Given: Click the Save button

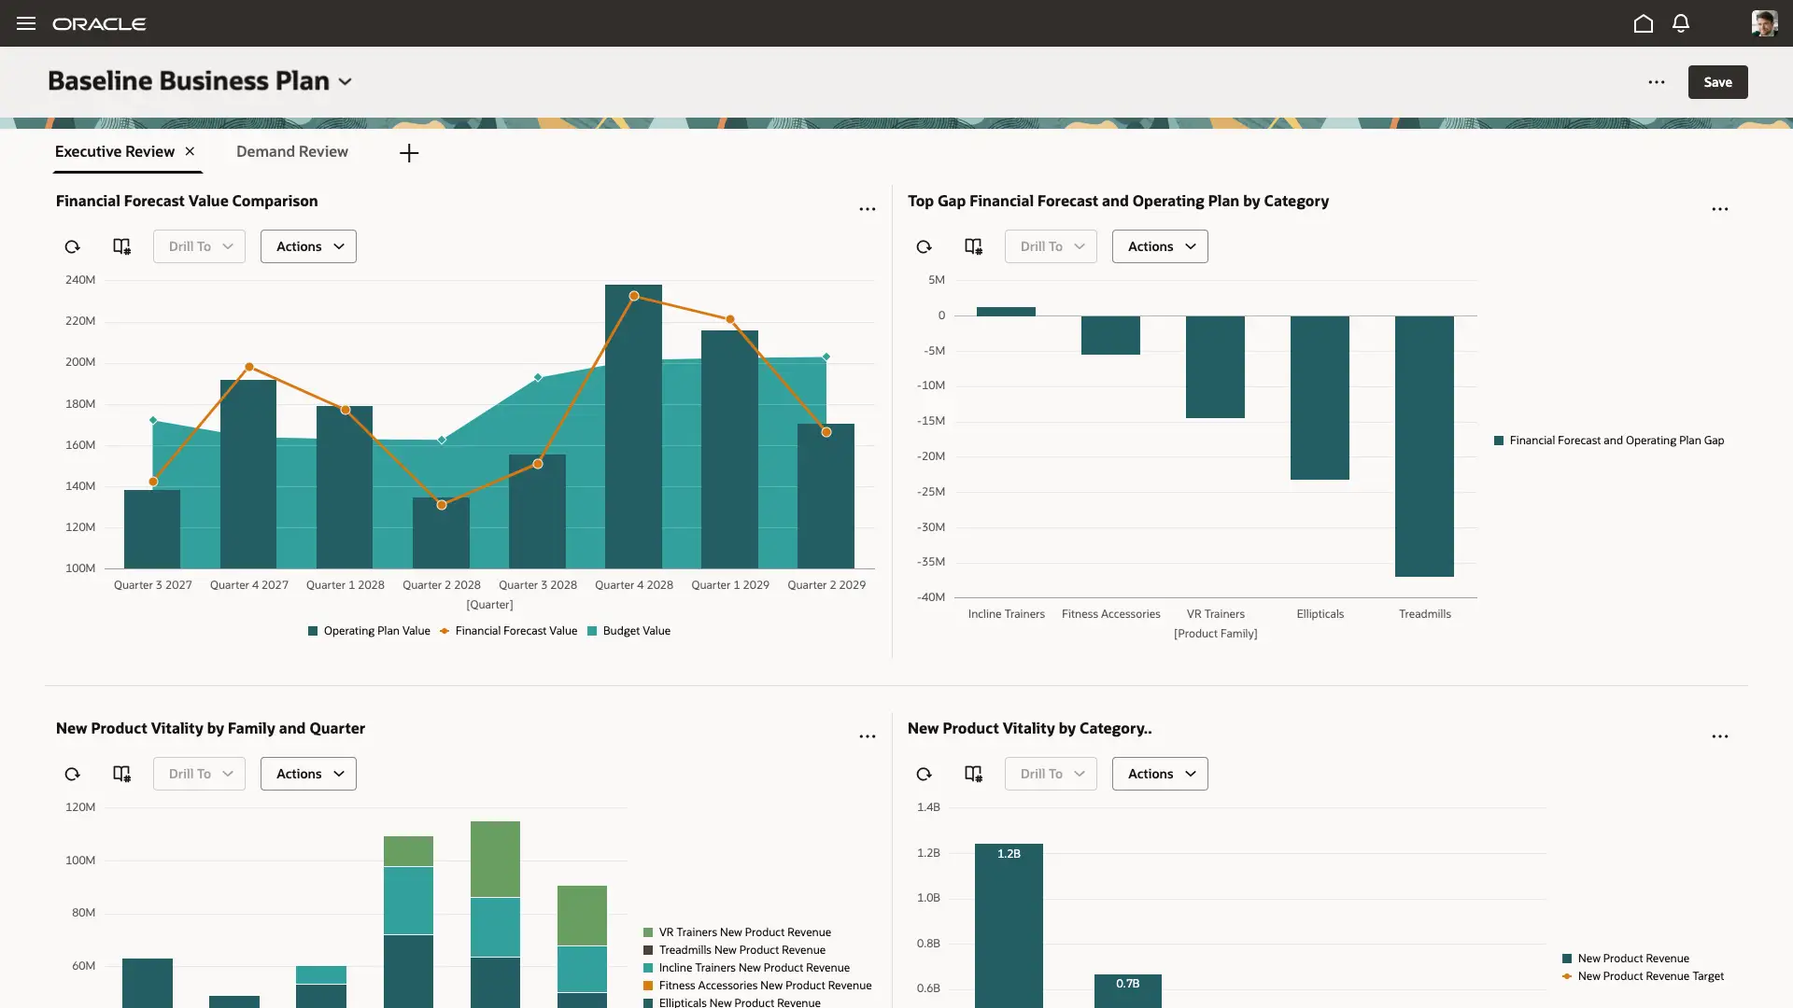Looking at the screenshot, I should 1717,82.
